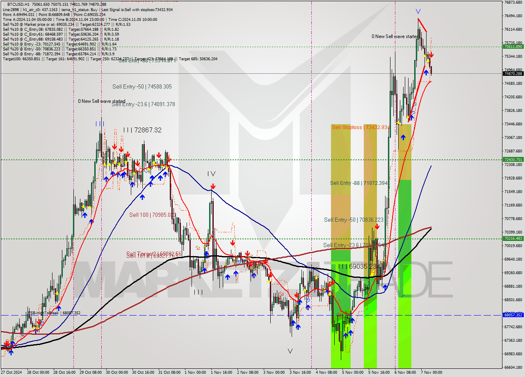This screenshot has height=377, width=525.
Task: Click the '7 Nov 00:00' time axis label
Action: (432, 372)
